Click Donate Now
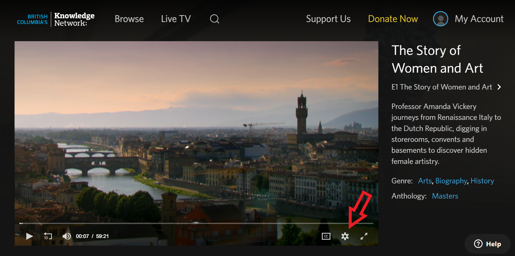The image size is (515, 256). [393, 19]
